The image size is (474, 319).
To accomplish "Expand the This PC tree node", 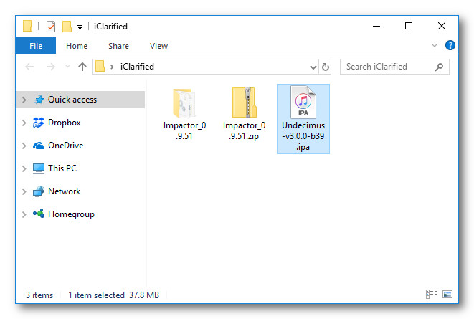I will (x=24, y=169).
